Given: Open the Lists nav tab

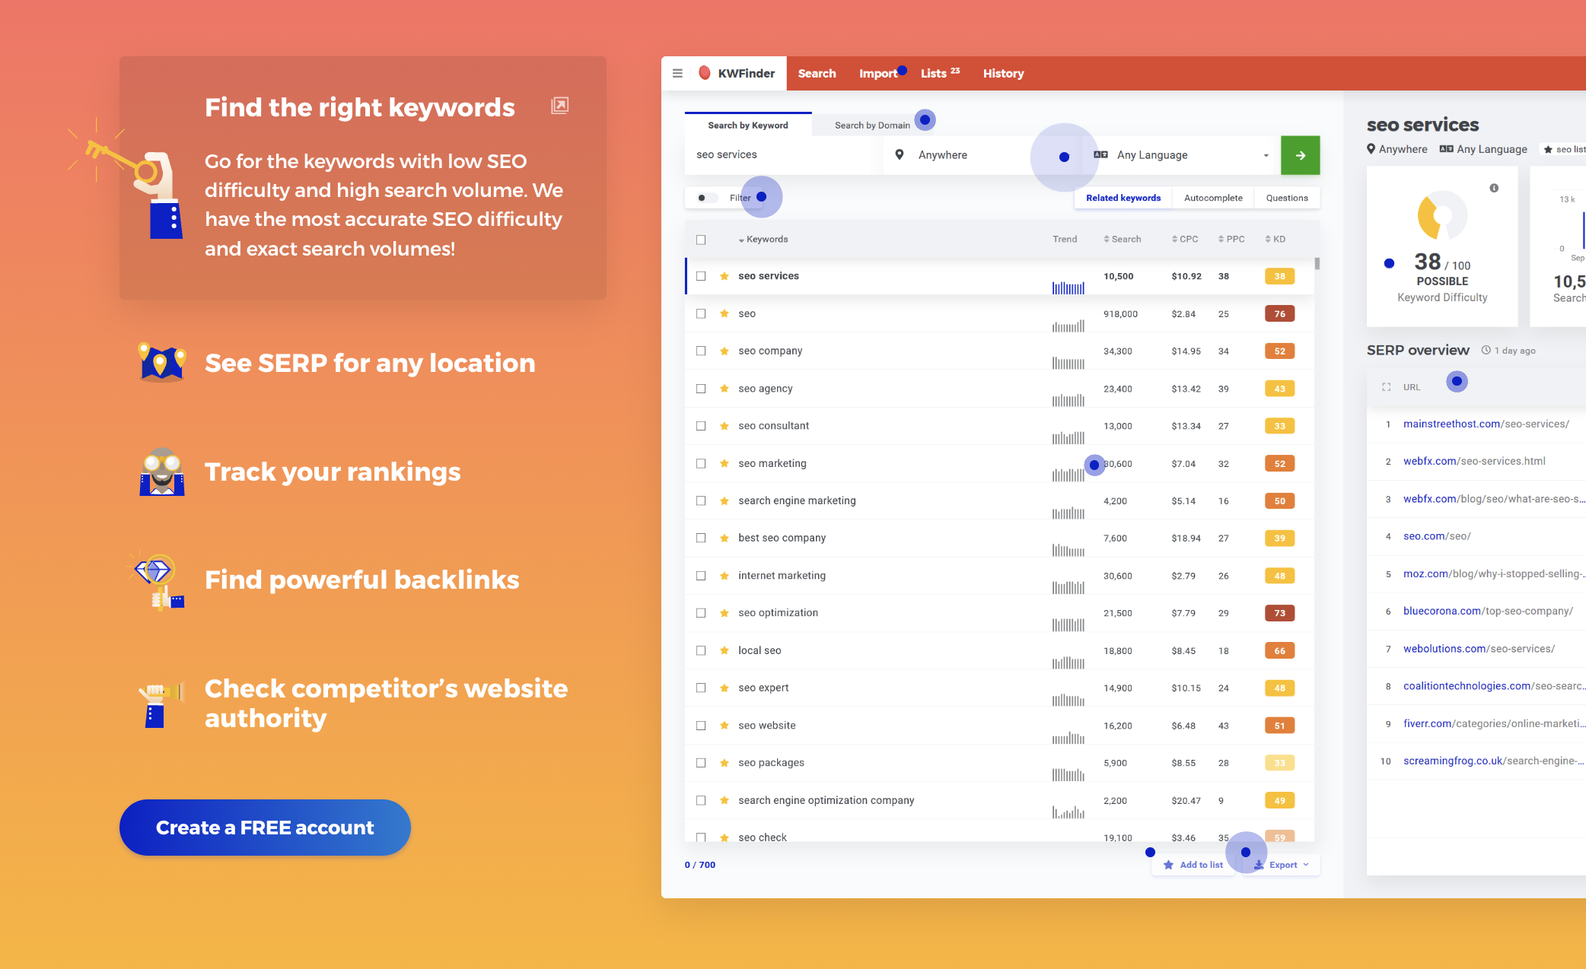Looking at the screenshot, I should click(x=940, y=73).
